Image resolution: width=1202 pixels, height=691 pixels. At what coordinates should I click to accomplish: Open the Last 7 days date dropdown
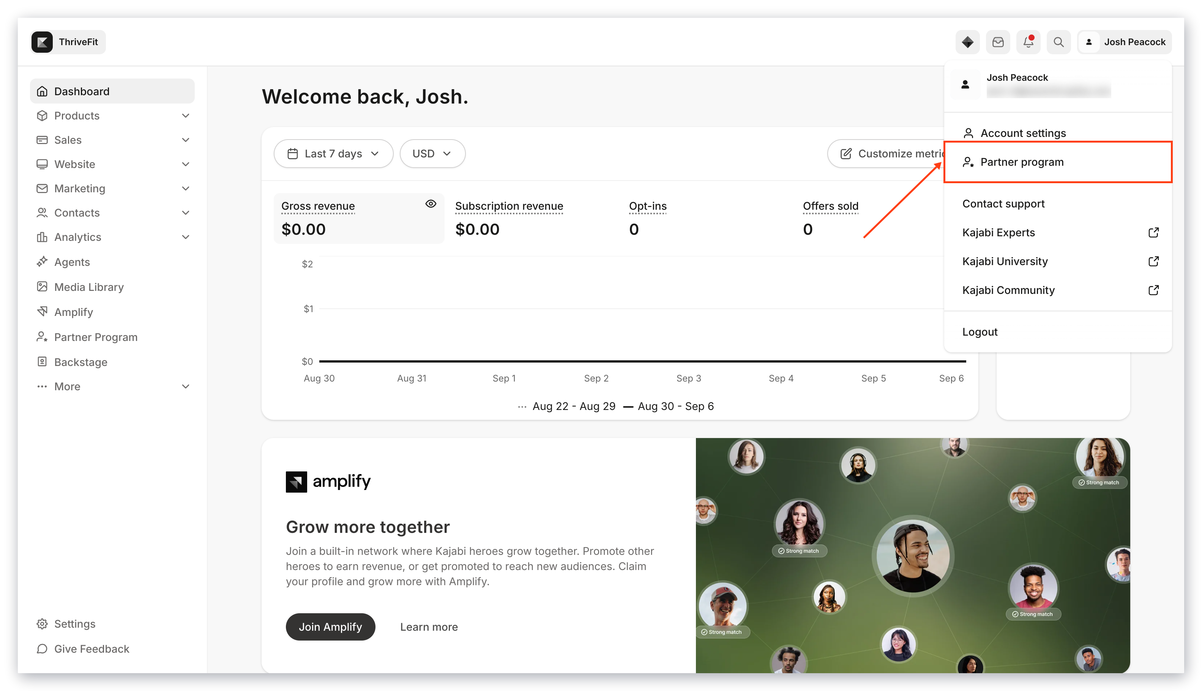click(x=333, y=153)
